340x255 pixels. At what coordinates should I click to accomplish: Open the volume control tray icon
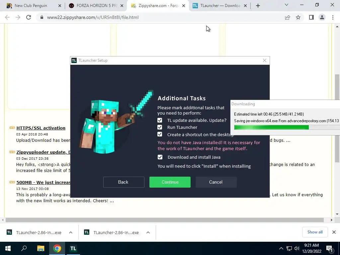coord(297,248)
